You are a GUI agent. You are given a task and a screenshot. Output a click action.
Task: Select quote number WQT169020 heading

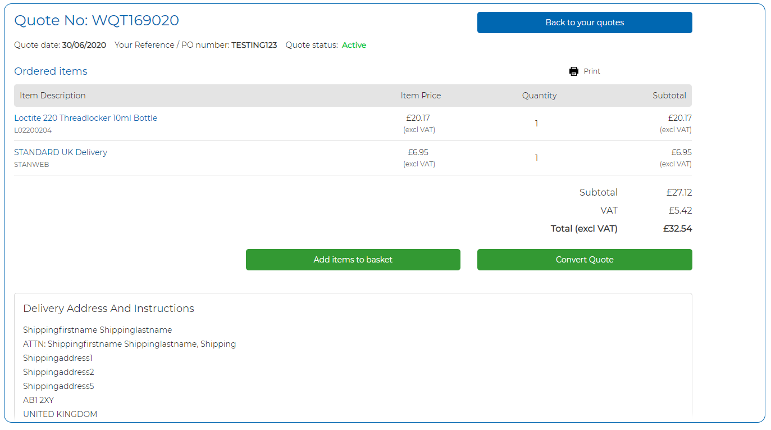(97, 21)
